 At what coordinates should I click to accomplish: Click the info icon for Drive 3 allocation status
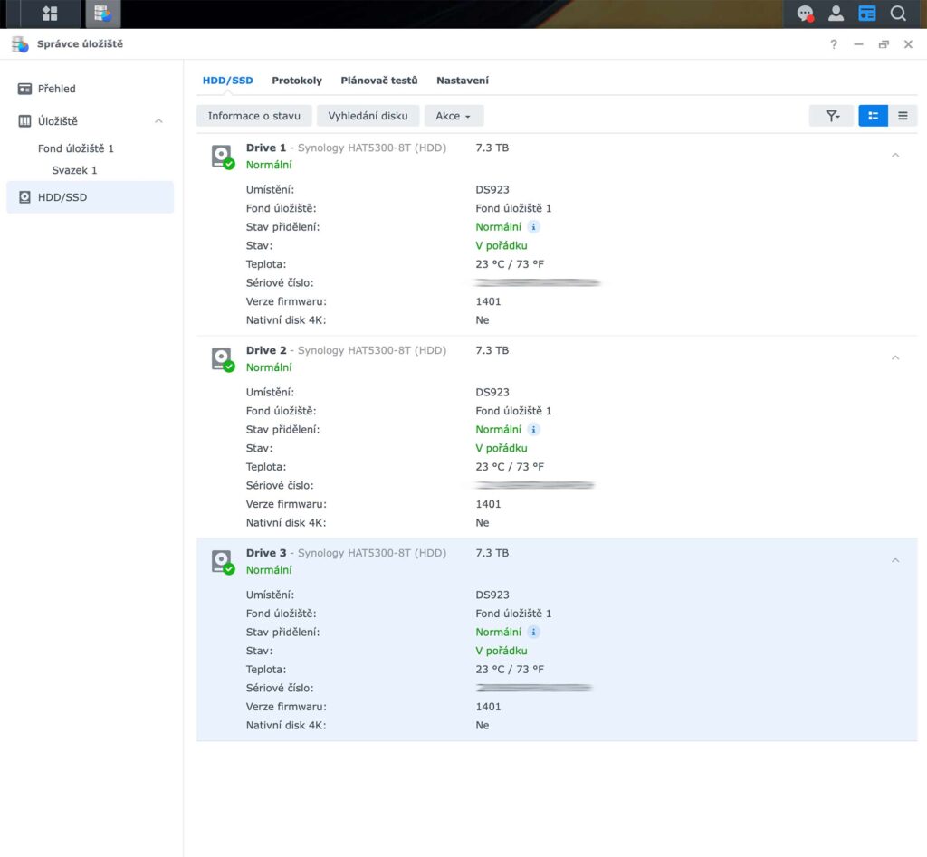pos(533,633)
